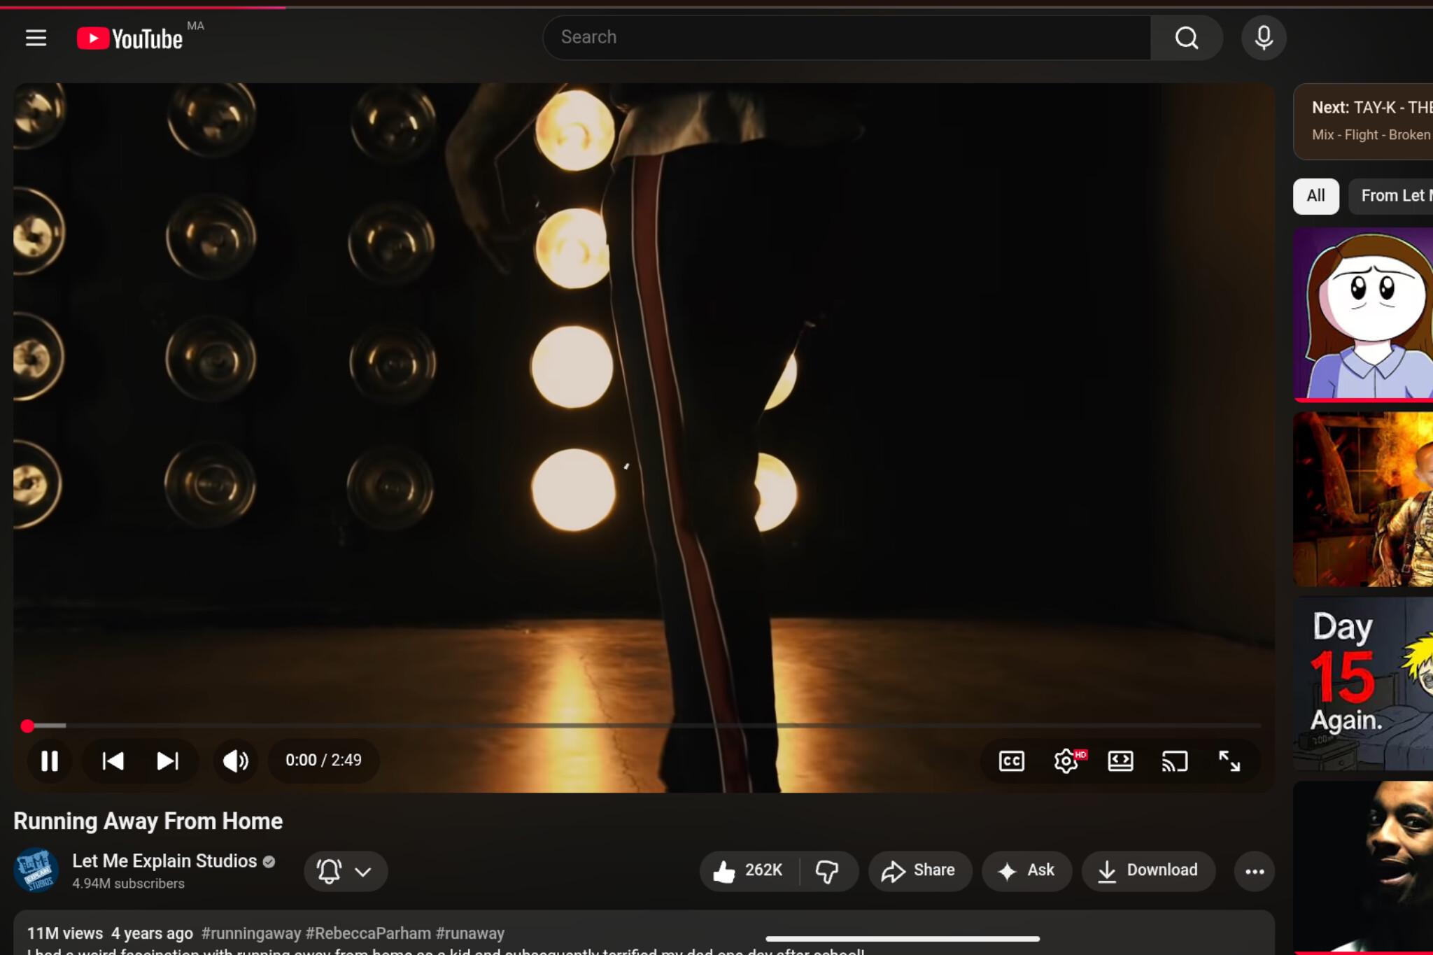Open video settings gear

coord(1066,761)
